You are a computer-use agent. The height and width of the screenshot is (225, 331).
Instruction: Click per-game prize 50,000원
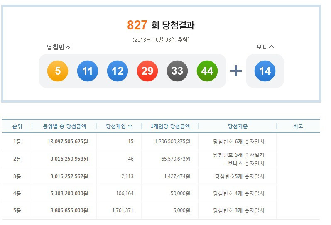tap(180, 193)
